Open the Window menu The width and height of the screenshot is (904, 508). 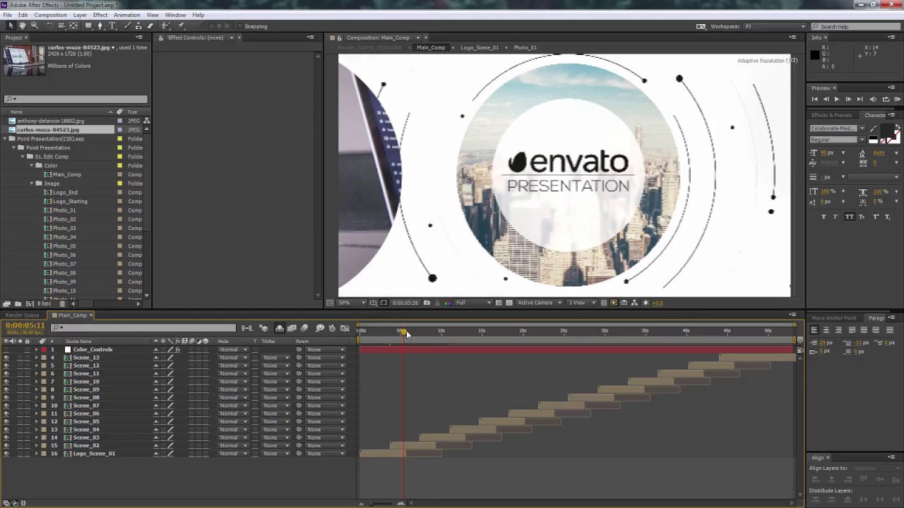(175, 15)
